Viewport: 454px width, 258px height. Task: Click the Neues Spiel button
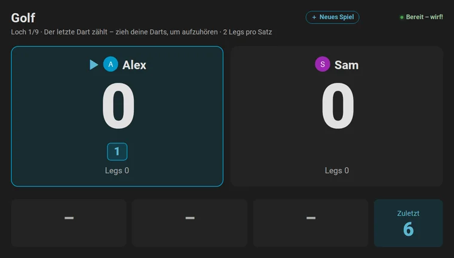tap(332, 17)
